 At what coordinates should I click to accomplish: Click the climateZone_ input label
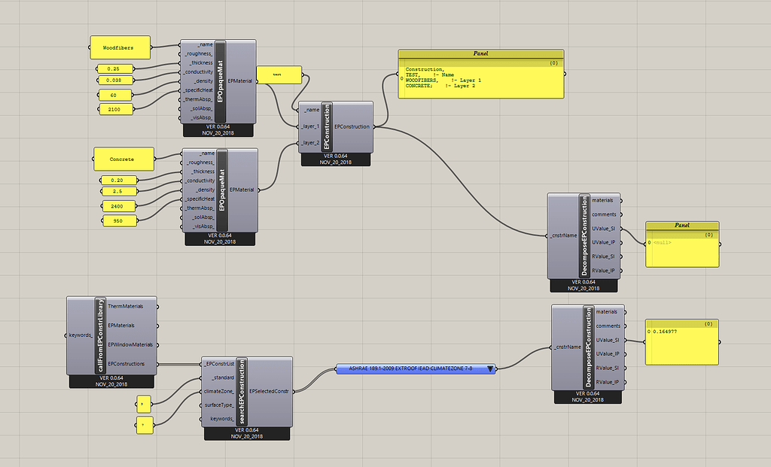219,391
